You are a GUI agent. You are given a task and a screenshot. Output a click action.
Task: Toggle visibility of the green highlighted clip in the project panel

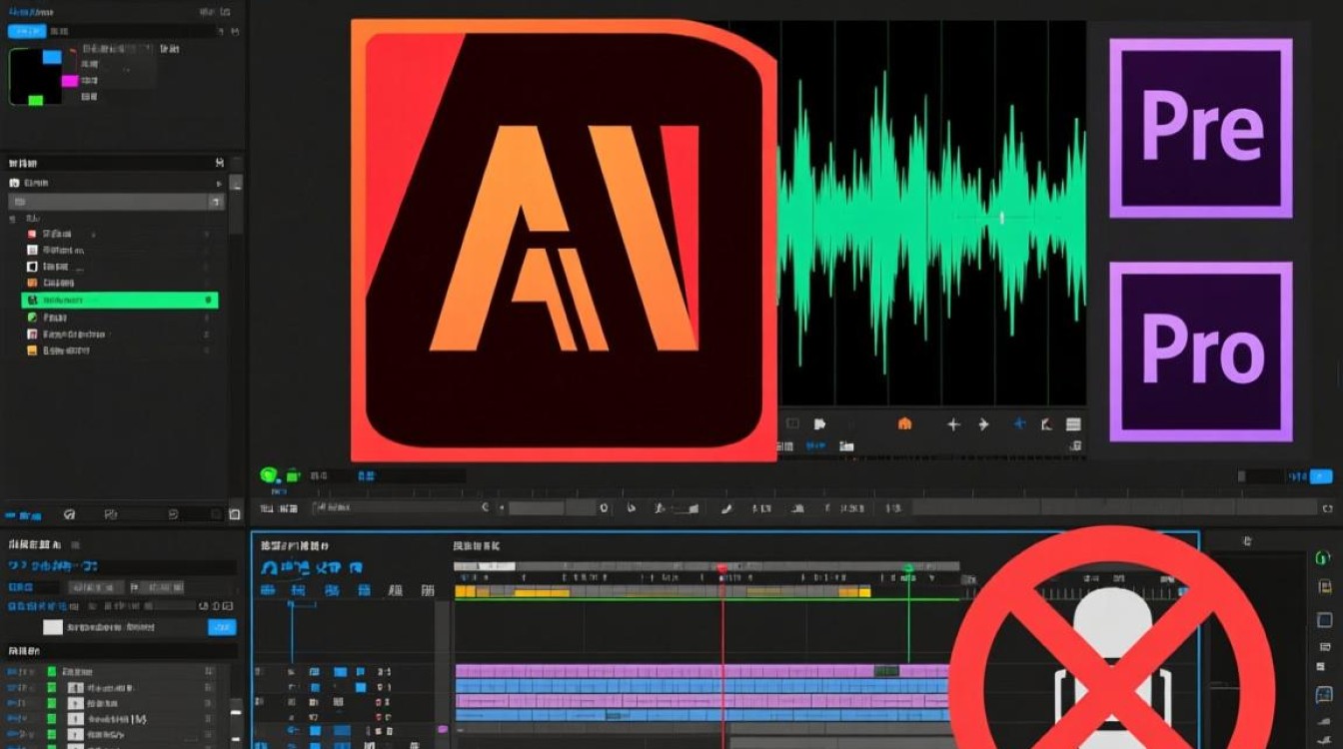(208, 300)
